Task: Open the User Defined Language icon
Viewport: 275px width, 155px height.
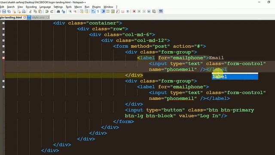Action: tap(108, 12)
